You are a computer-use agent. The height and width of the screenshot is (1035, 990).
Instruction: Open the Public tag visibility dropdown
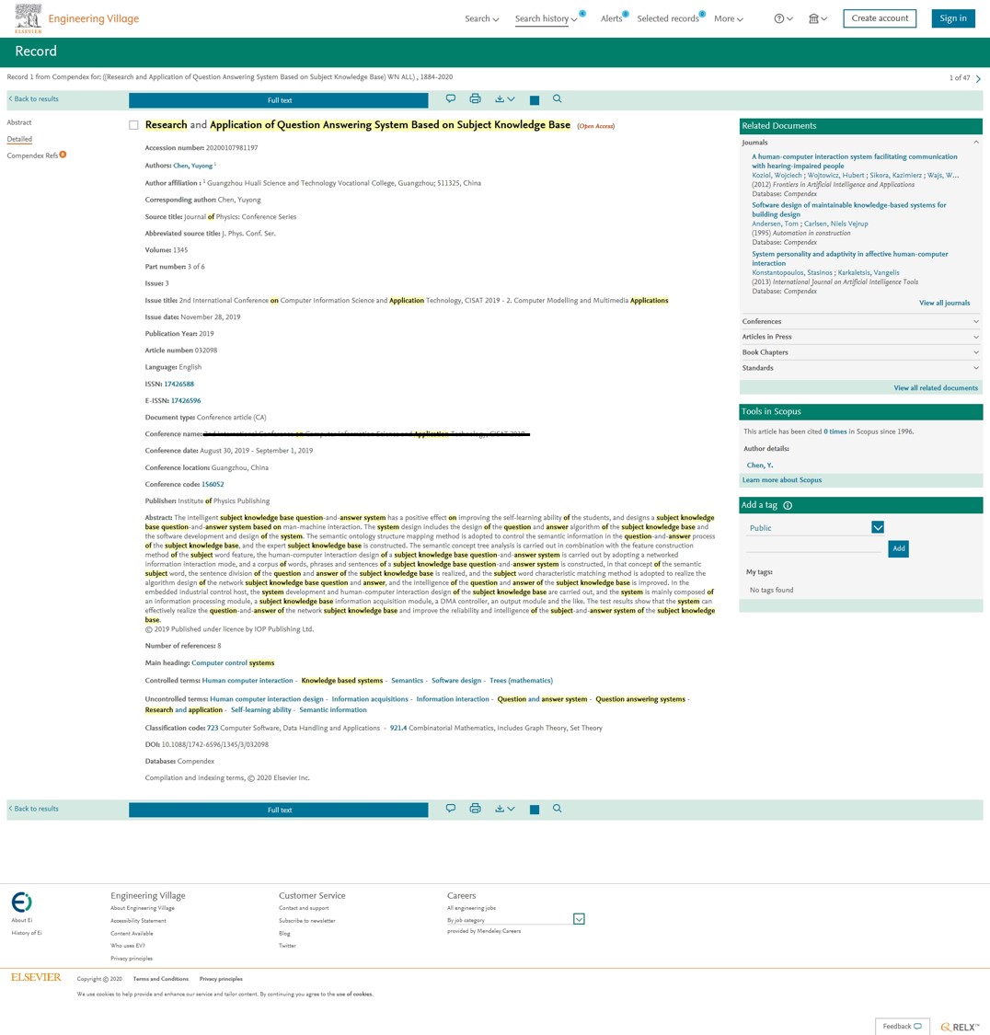[x=877, y=527]
